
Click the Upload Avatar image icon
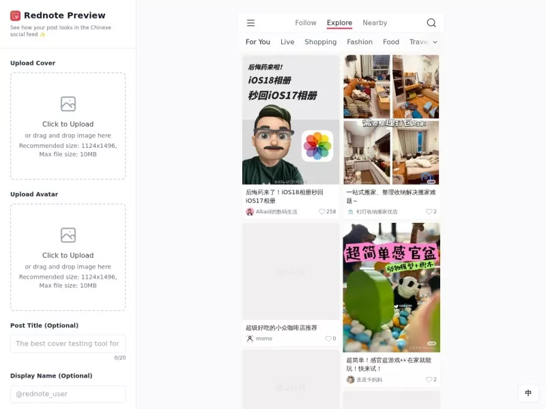[68, 235]
